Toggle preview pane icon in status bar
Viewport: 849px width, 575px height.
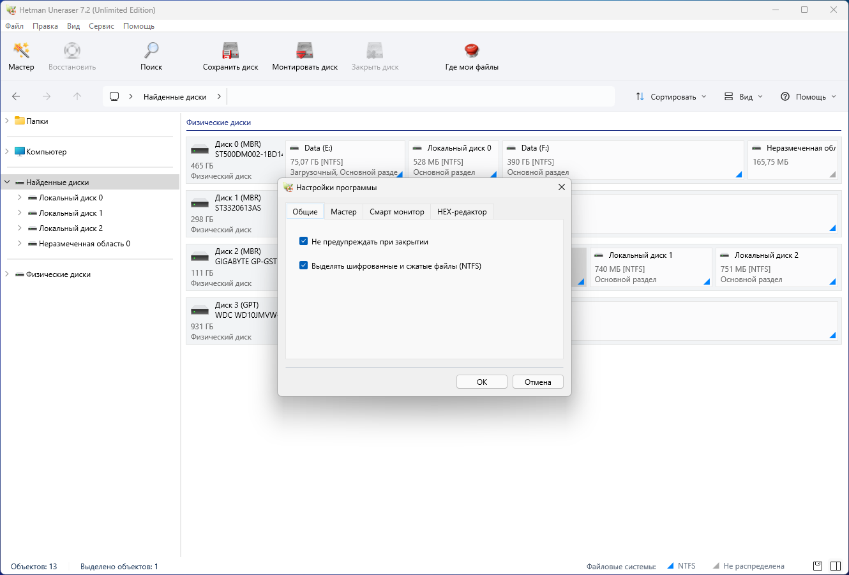click(836, 566)
